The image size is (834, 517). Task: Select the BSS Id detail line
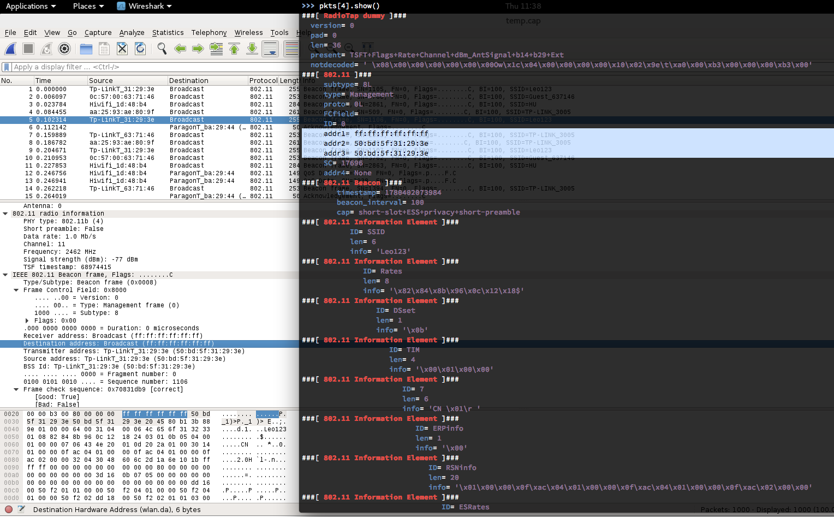click(109, 366)
